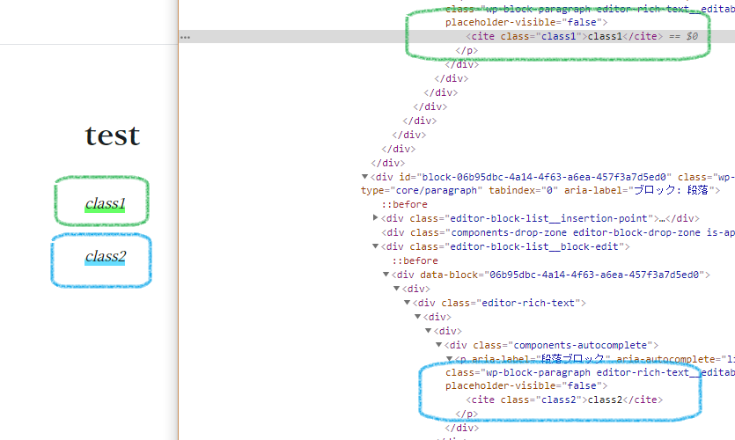Expand the editor-block-list__insertion-point div
This screenshot has width=735, height=440.
point(376,218)
